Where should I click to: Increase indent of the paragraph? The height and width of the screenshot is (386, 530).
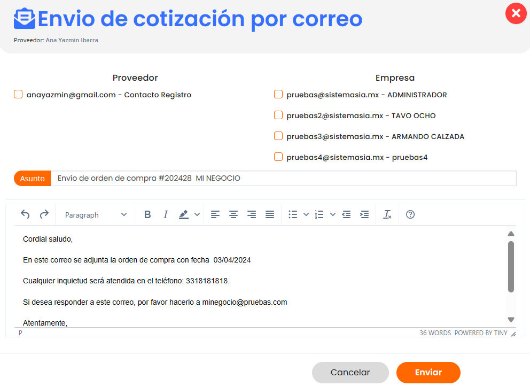tap(364, 214)
